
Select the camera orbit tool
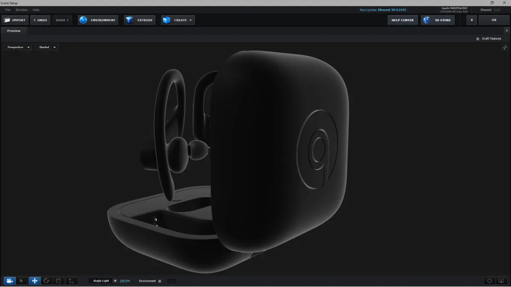point(9,281)
